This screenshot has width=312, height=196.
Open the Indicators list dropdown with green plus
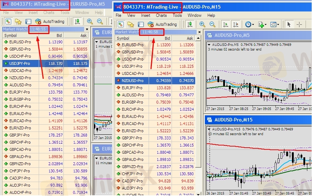point(262,24)
